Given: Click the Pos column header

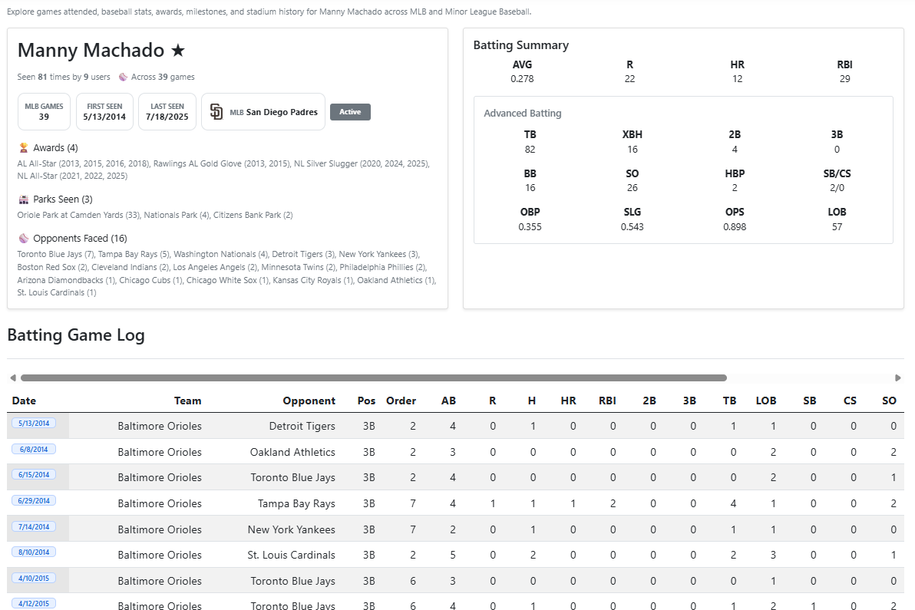Looking at the screenshot, I should (x=366, y=401).
